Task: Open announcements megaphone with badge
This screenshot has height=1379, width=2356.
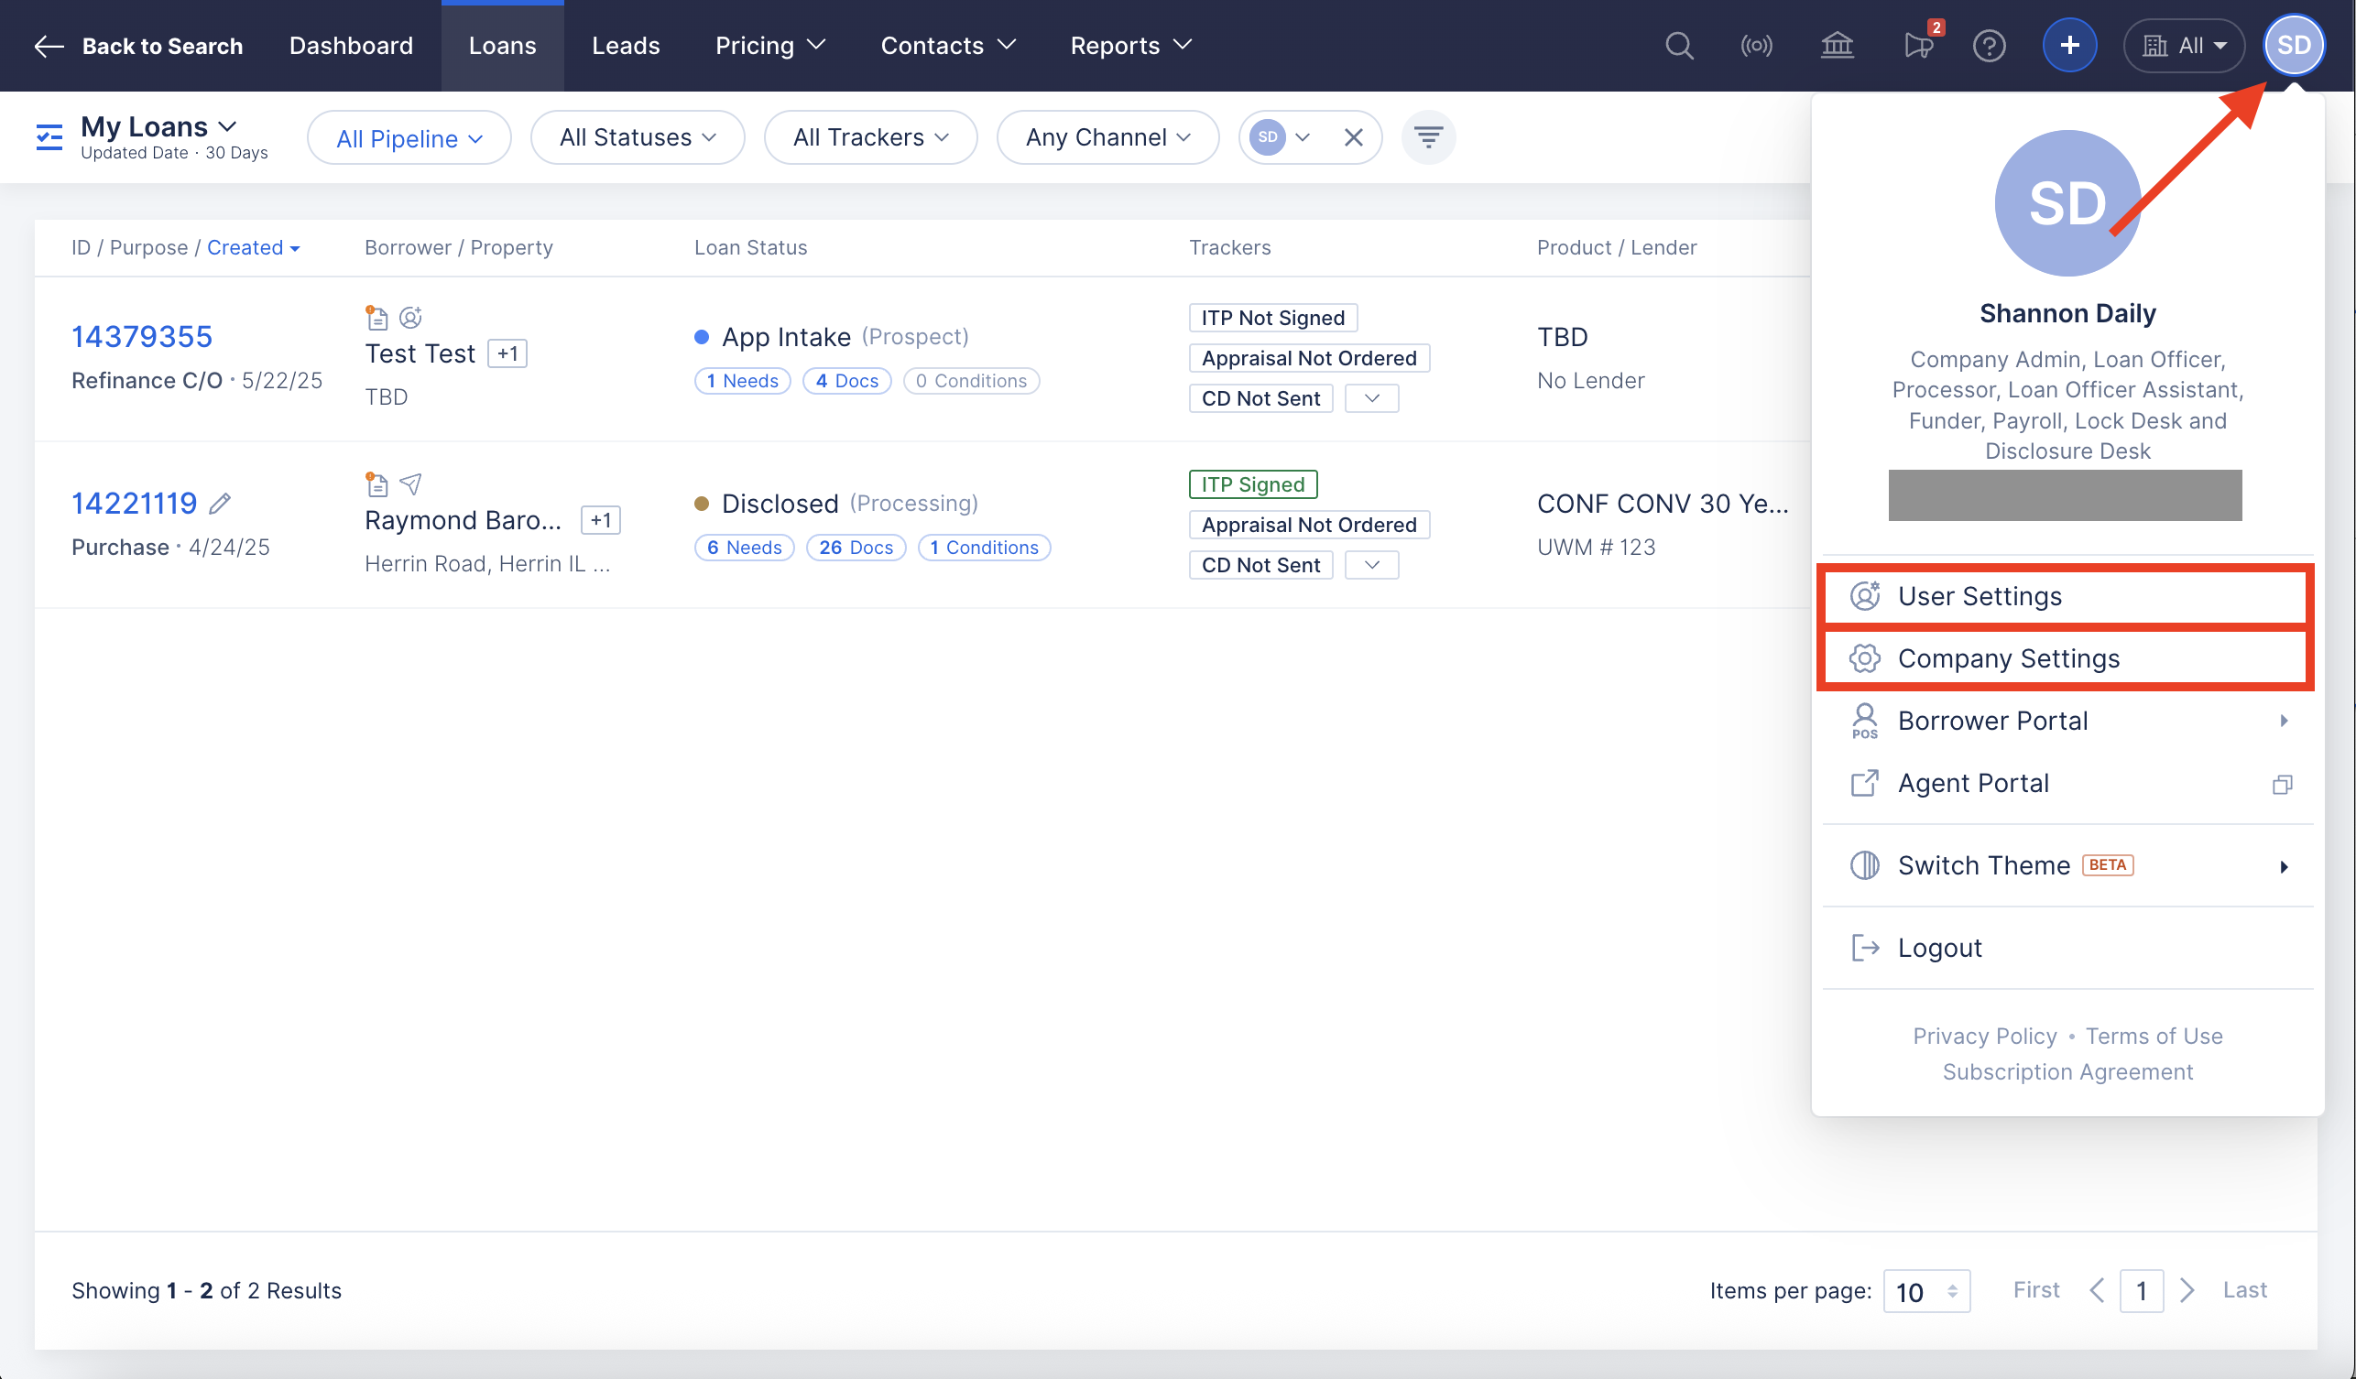Action: 1918,45
